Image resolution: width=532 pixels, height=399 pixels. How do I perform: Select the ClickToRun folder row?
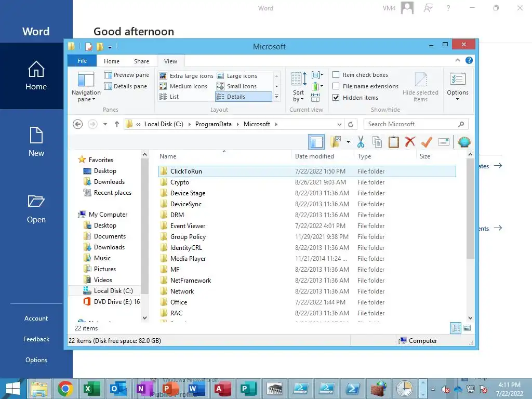307,171
